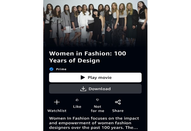191x131 pixels.
Task: Click the download arrow icon
Action: click(x=83, y=89)
